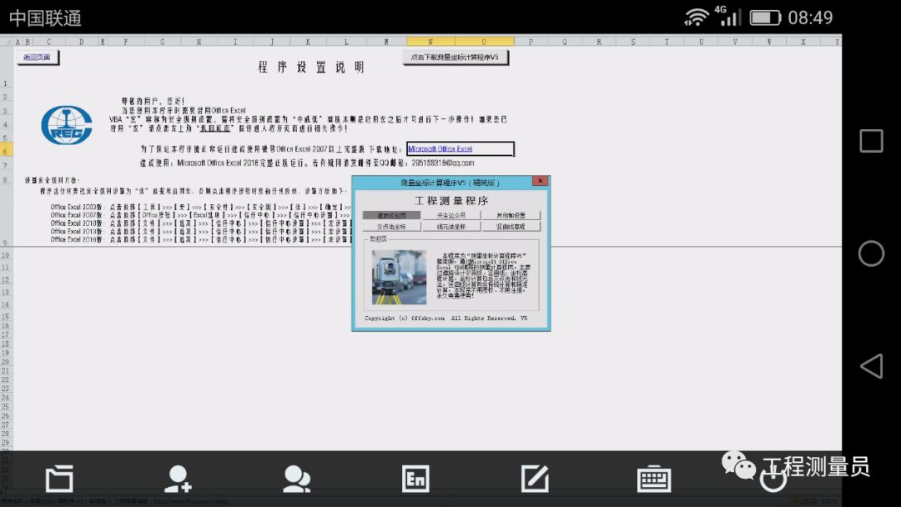Tap the 08:49 clock
Viewport: 901px width, 507px height.
click(x=810, y=18)
